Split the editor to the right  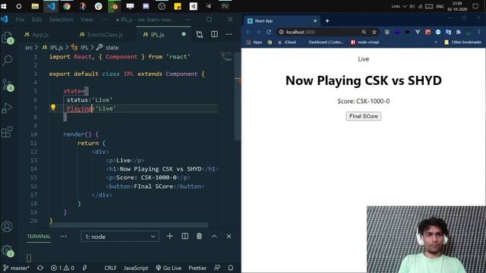[214, 34]
